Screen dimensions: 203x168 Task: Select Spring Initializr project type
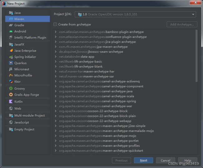click(x=27, y=57)
